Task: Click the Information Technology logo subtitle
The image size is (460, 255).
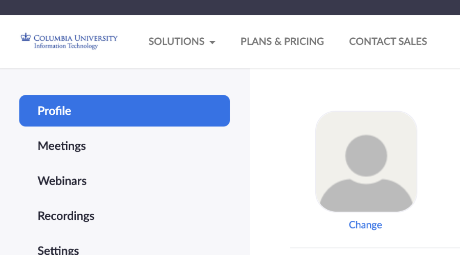Action: (66, 46)
